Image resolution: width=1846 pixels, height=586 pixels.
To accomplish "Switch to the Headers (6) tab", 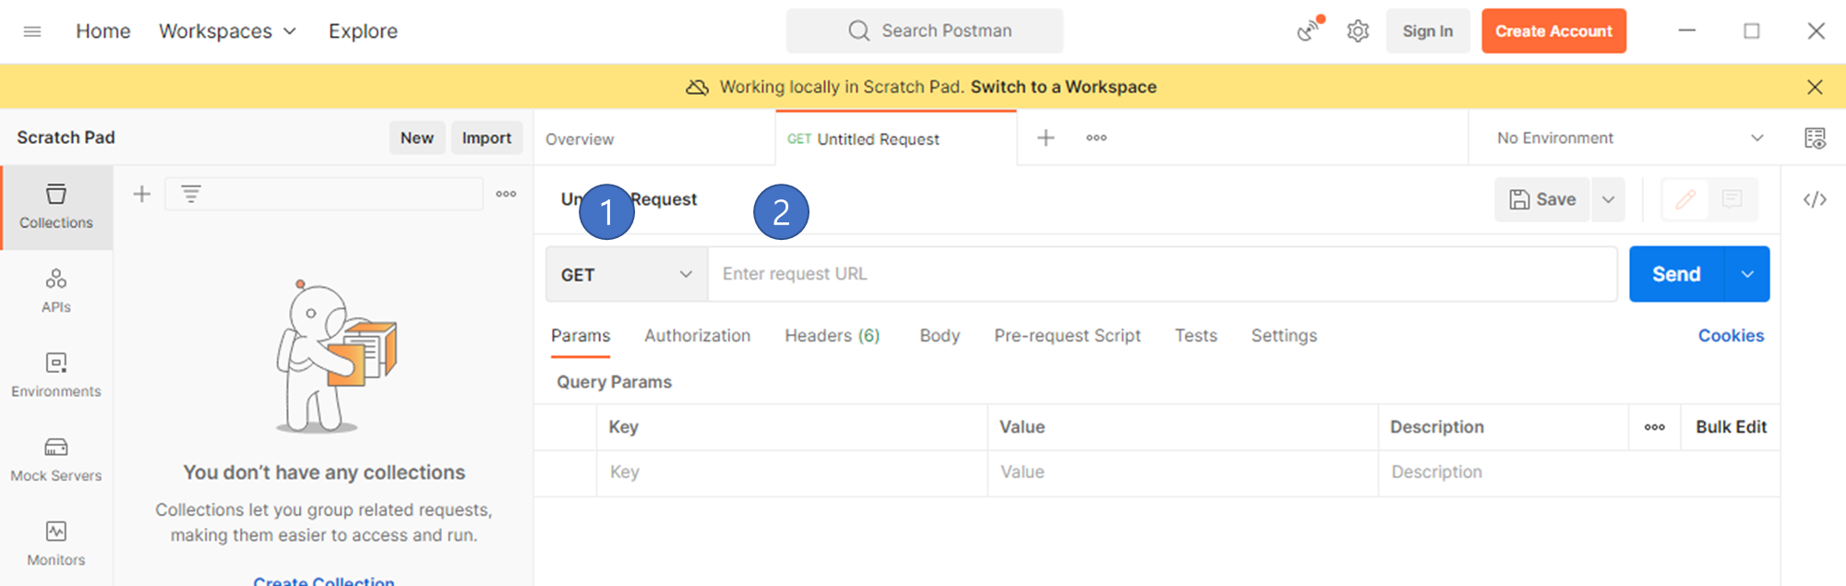I will click(x=832, y=336).
